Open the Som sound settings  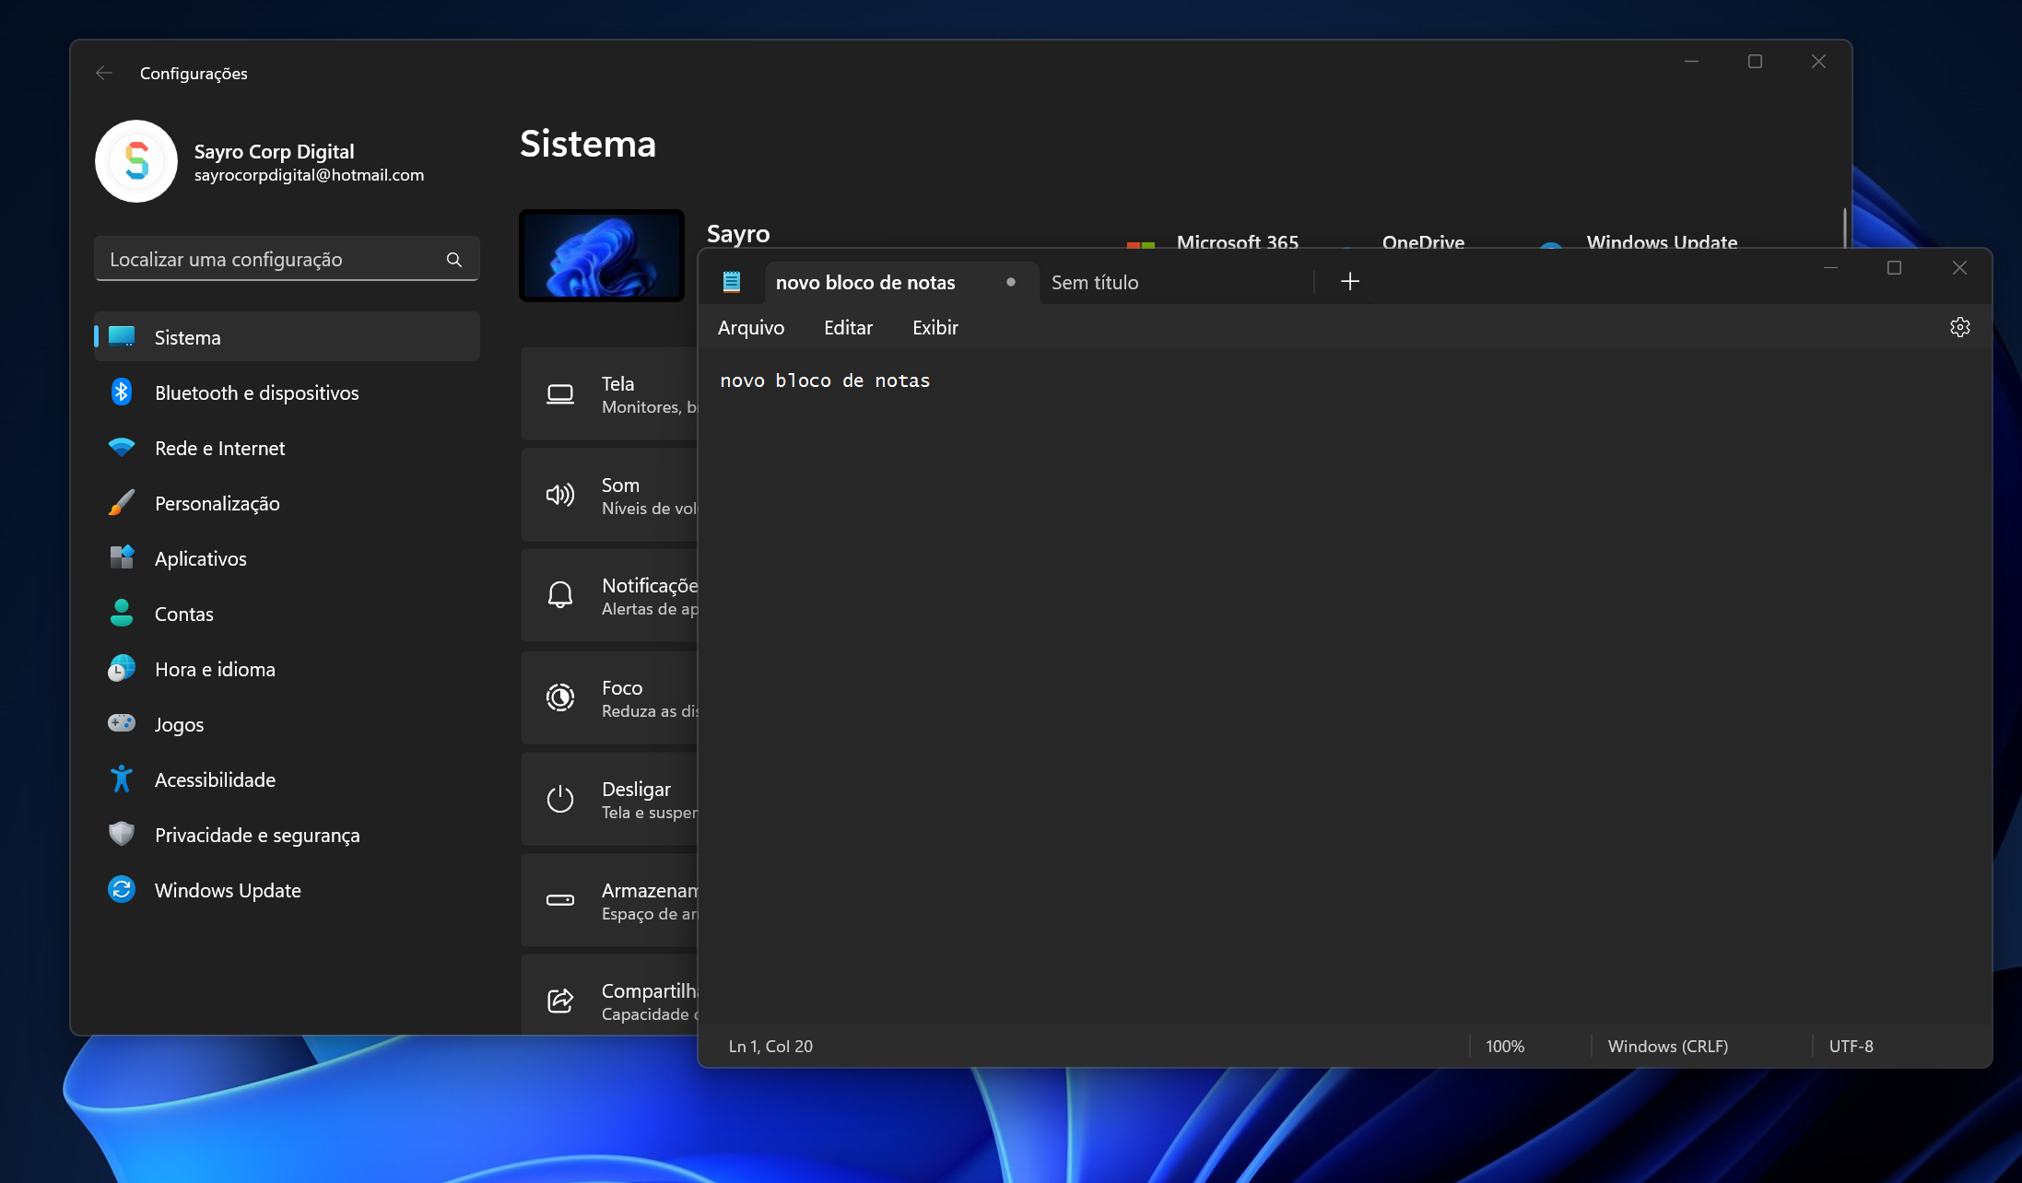(610, 496)
